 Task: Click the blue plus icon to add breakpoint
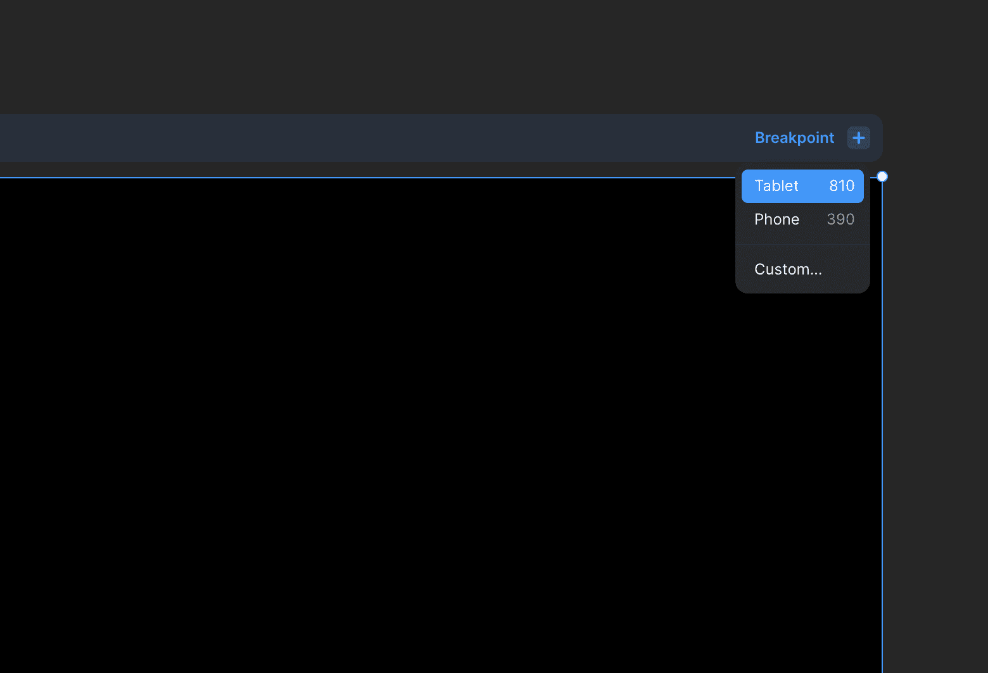pos(858,138)
